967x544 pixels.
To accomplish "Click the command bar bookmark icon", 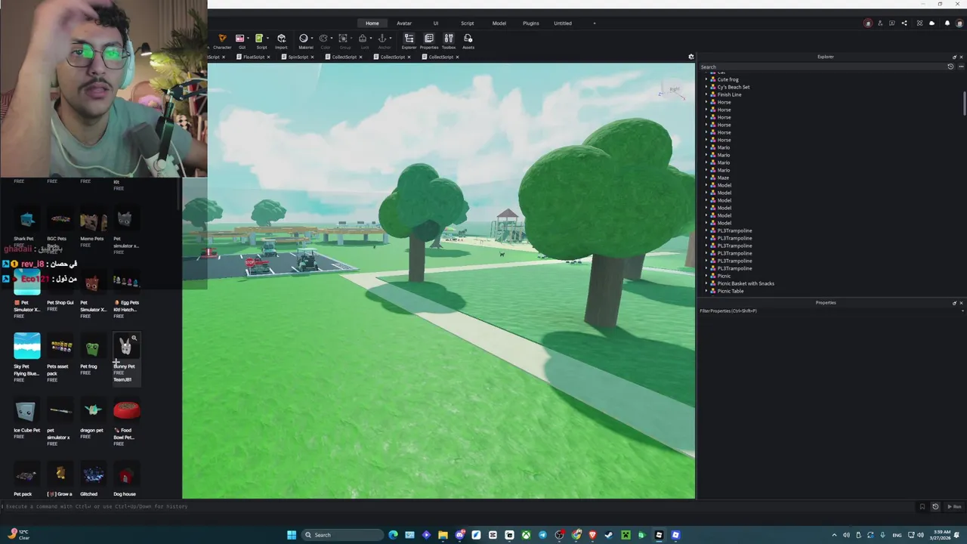I will pos(922,506).
